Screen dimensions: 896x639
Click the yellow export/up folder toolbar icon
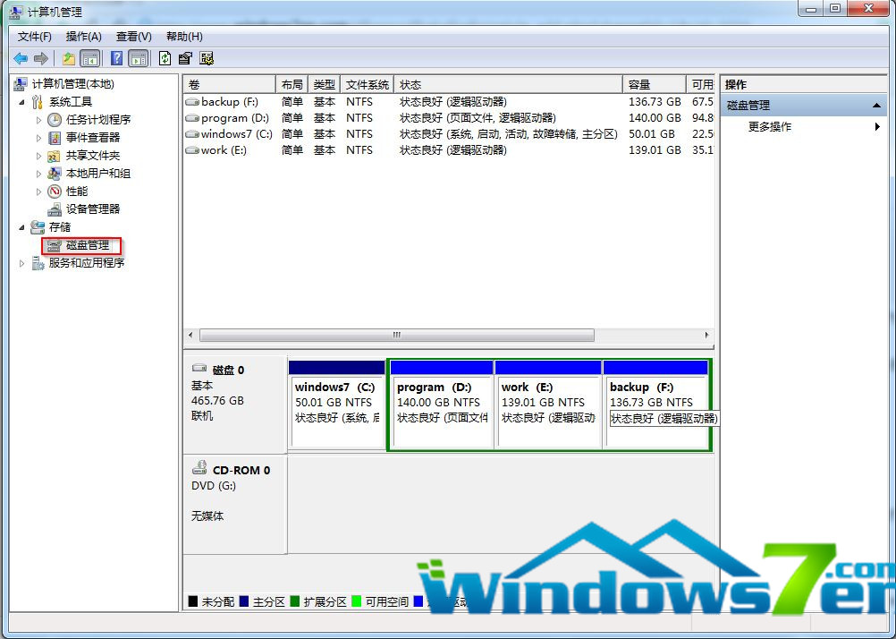68,57
